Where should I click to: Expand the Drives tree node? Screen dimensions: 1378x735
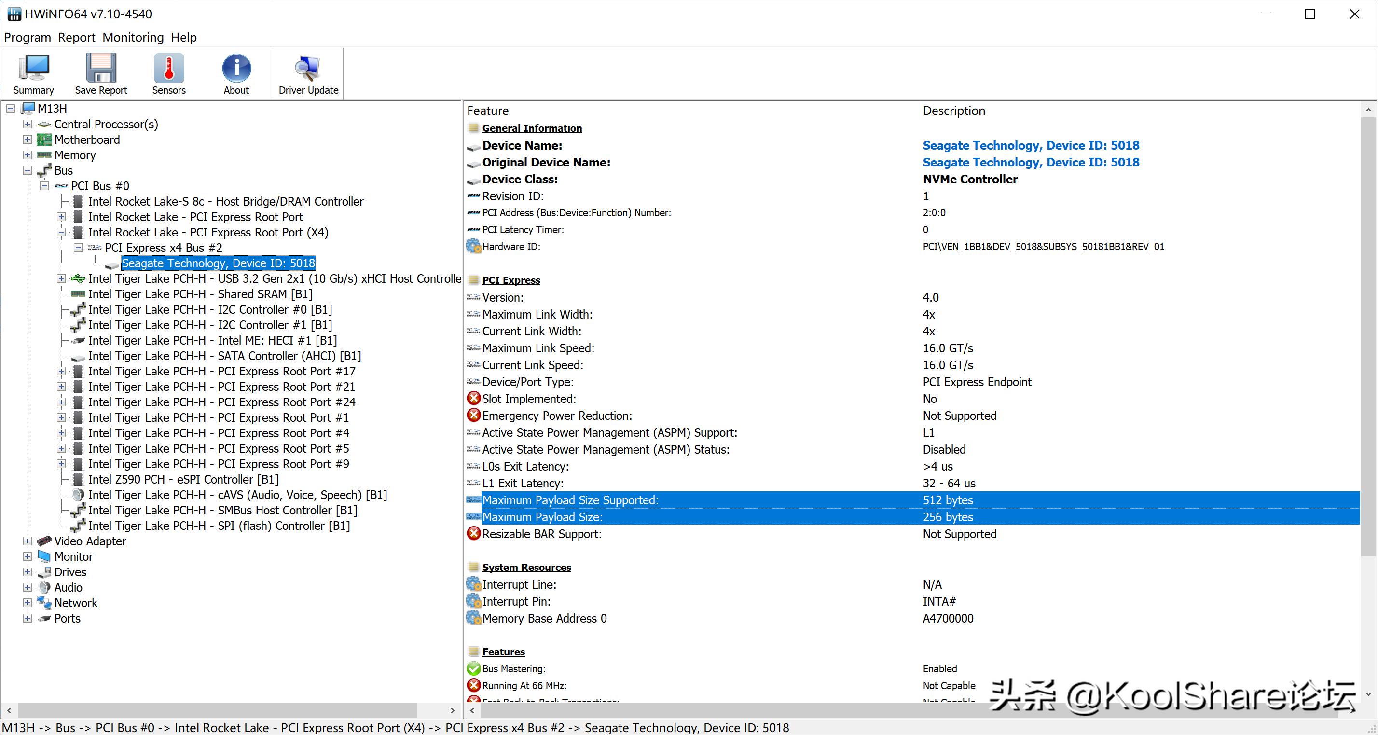click(28, 572)
